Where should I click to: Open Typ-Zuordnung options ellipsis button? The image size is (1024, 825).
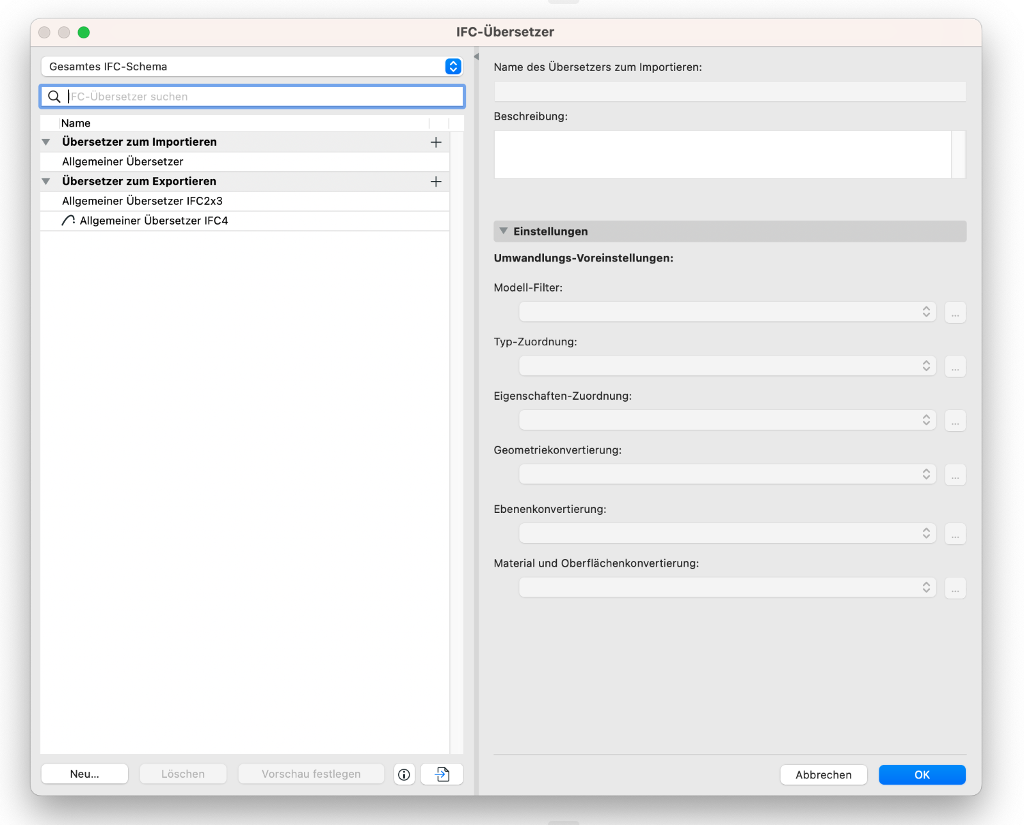[955, 366]
